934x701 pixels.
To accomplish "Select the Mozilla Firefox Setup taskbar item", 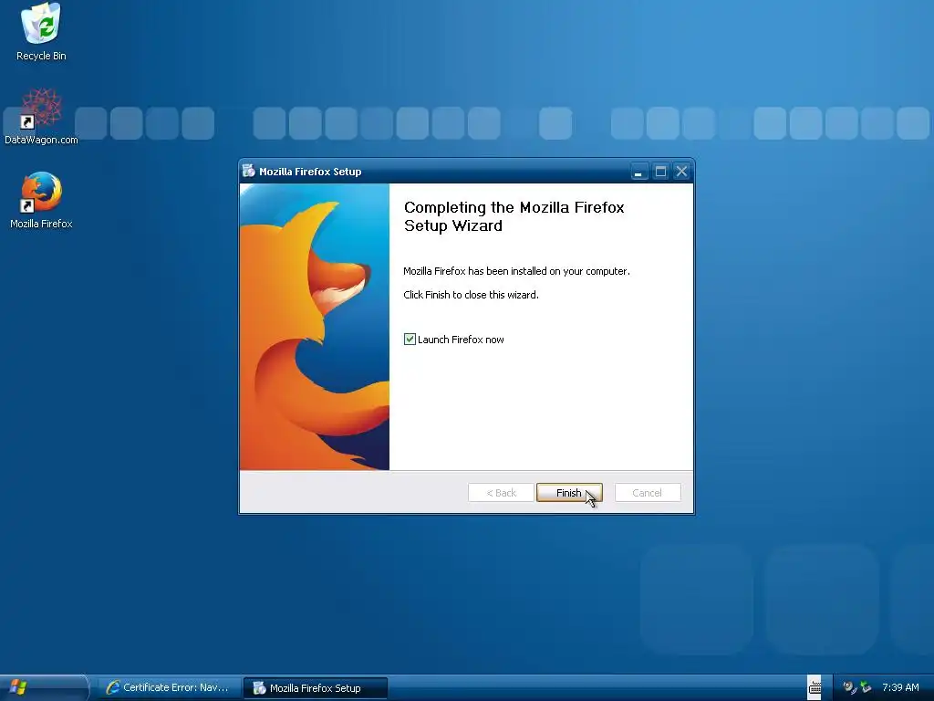I will pyautogui.click(x=316, y=688).
